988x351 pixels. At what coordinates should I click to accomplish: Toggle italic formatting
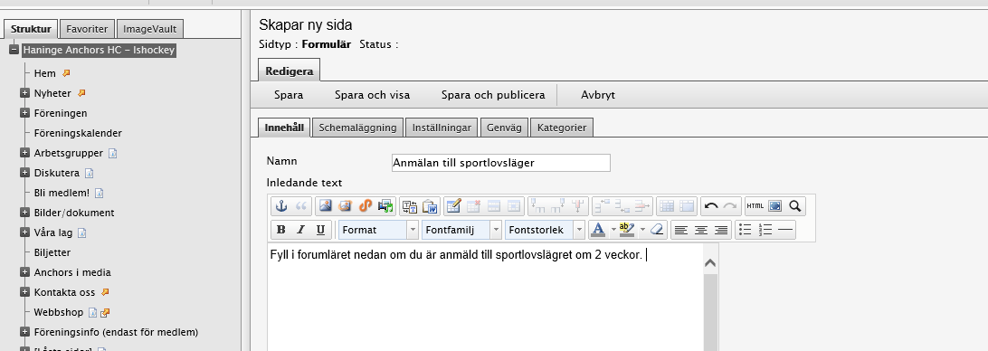click(301, 230)
